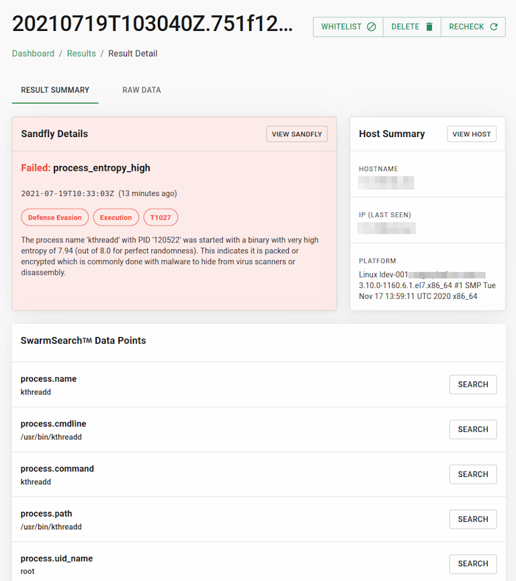Open VIEW SANDFLY details
516x581 pixels.
click(x=296, y=134)
